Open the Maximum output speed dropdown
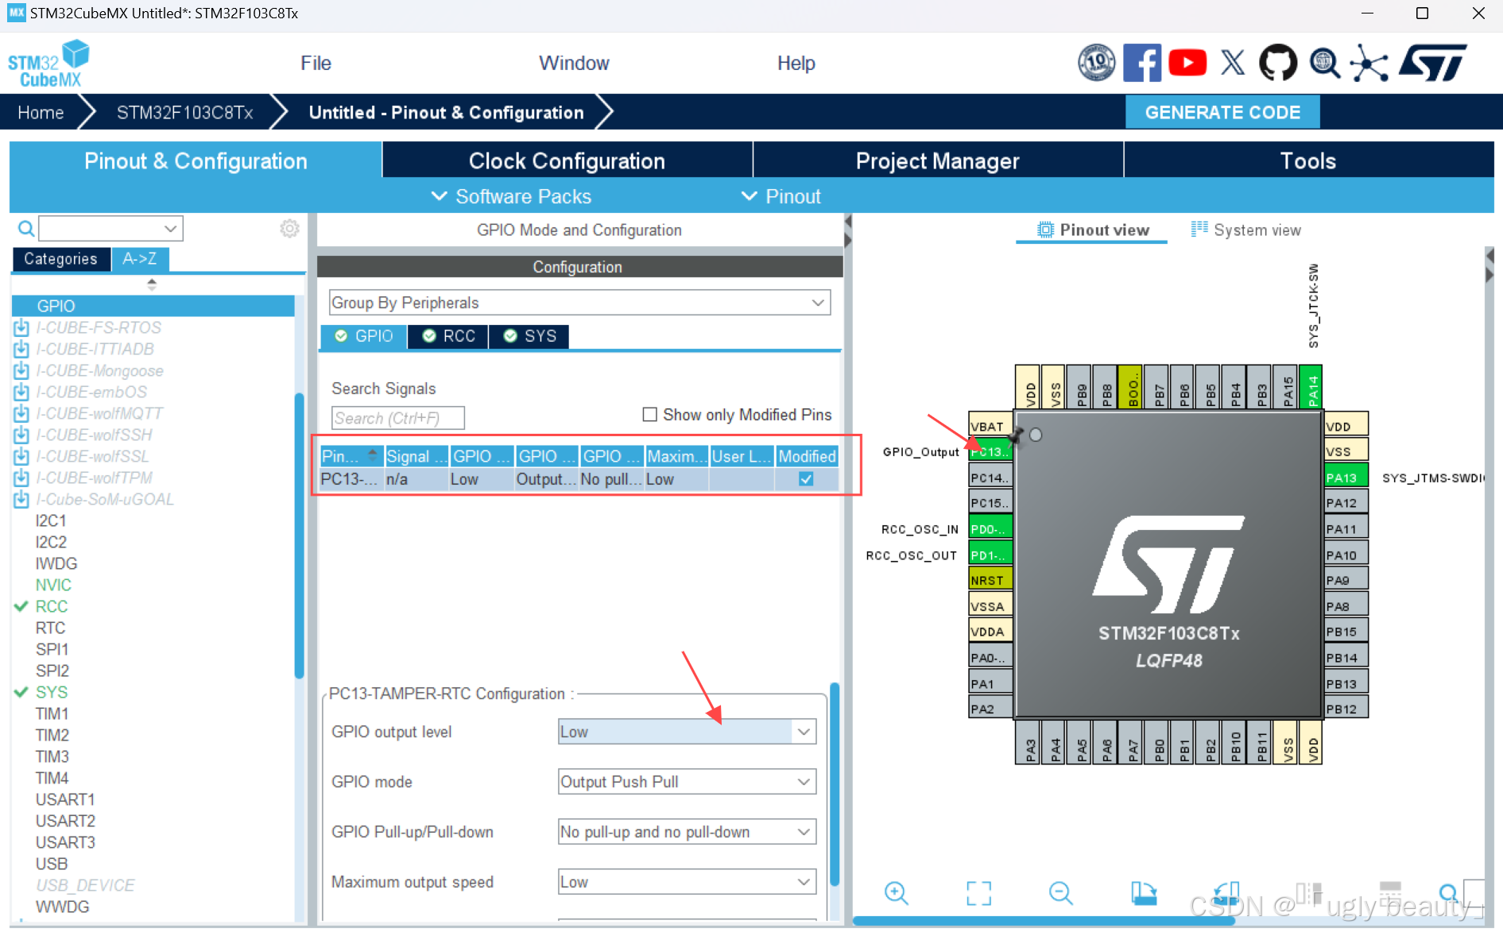The width and height of the screenshot is (1503, 932). (687, 882)
